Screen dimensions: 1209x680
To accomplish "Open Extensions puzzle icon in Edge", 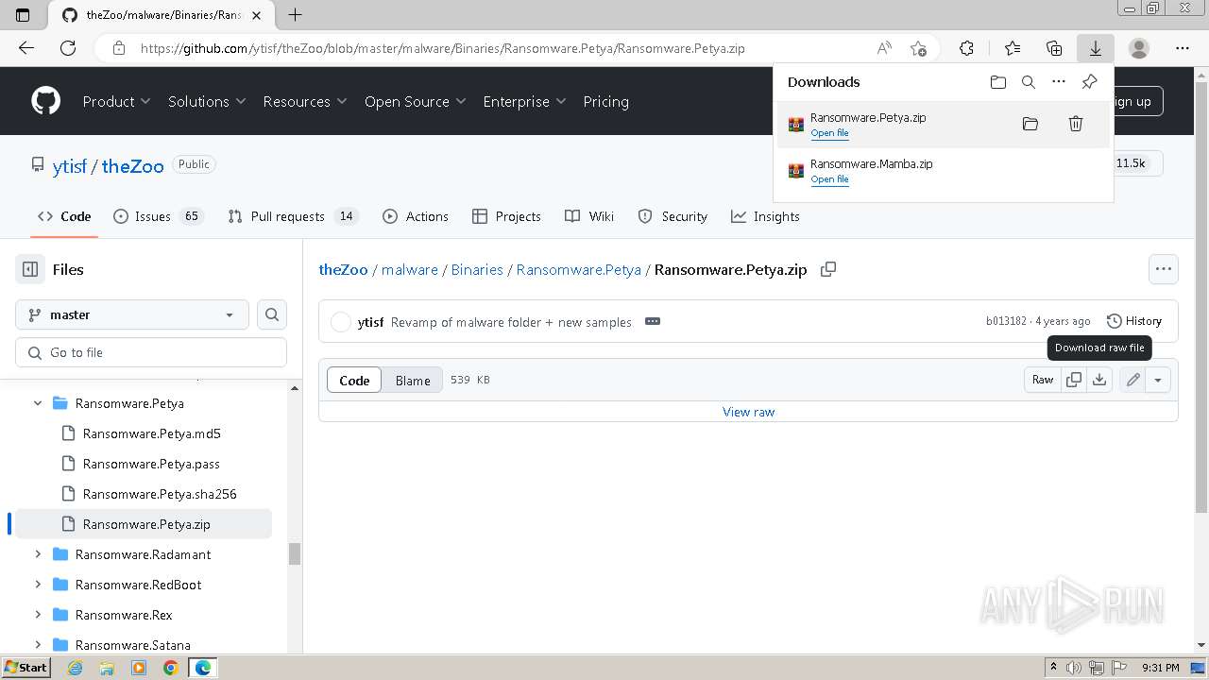I will (x=966, y=48).
